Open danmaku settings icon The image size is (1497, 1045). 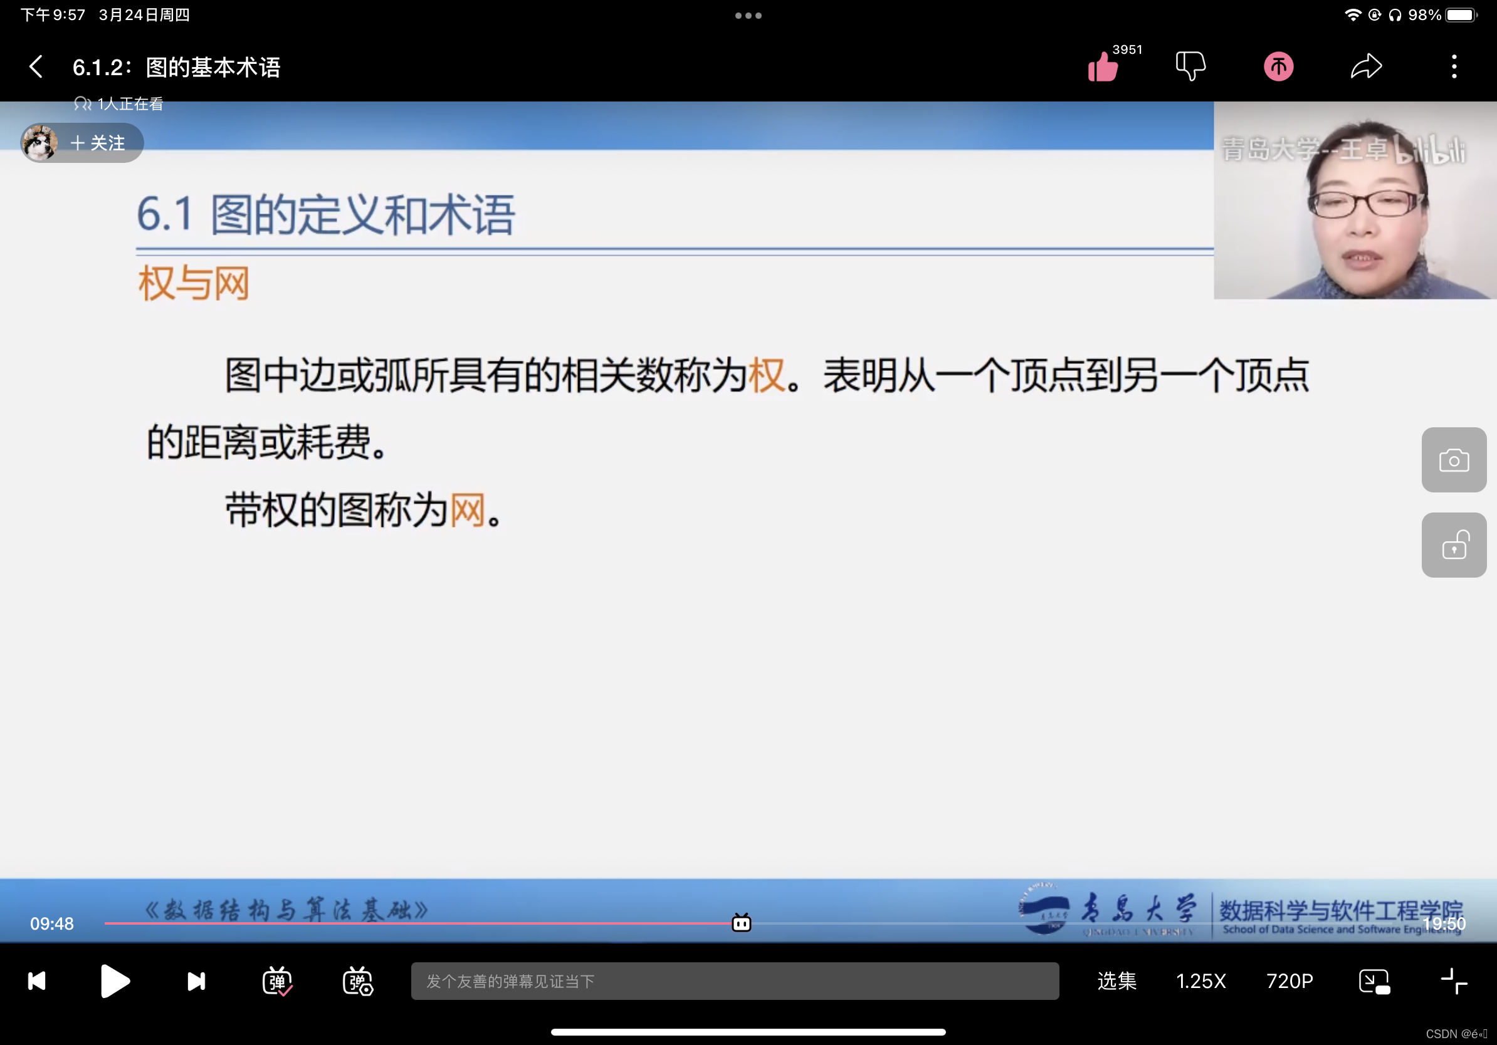tap(357, 980)
